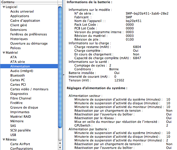Select Applications in the sidebar
This screenshot has width=177, height=150.
coord(20,16)
